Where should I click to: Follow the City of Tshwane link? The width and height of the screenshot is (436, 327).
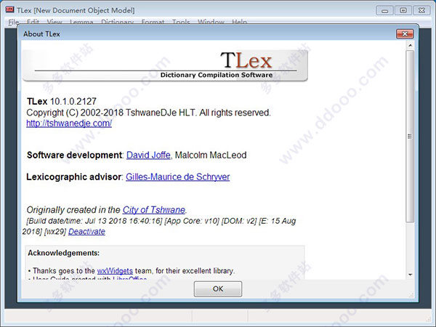(x=154, y=210)
